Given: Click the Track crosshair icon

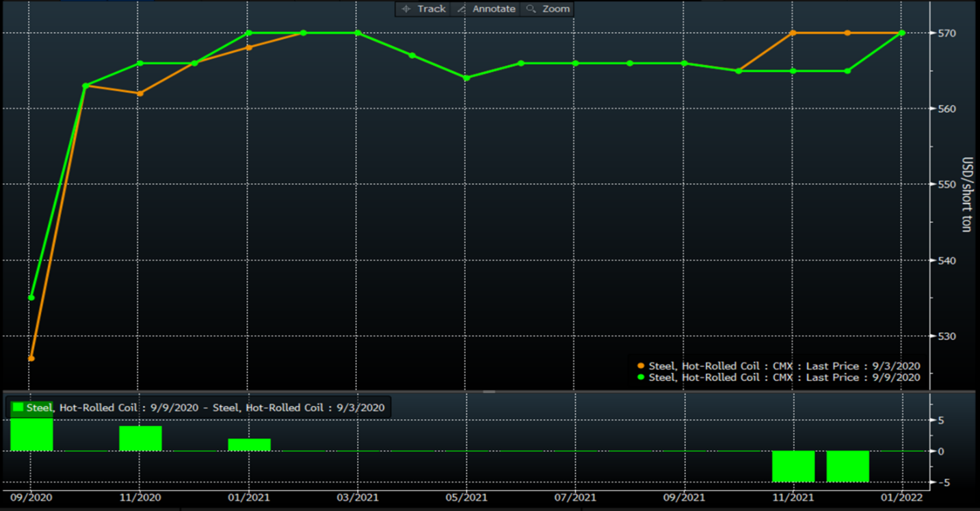Looking at the screenshot, I should tap(406, 9).
